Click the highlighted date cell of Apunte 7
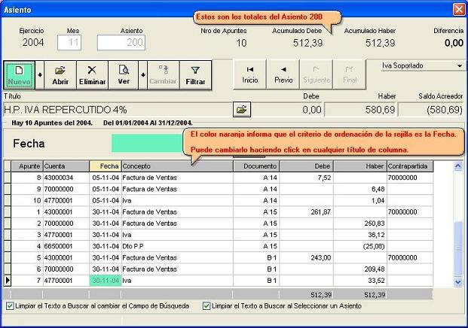This screenshot has height=328, width=468. click(106, 281)
